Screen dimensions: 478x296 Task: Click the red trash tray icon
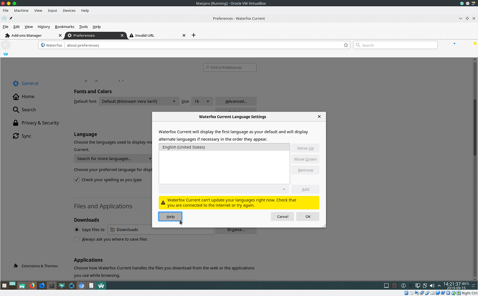pos(394,286)
